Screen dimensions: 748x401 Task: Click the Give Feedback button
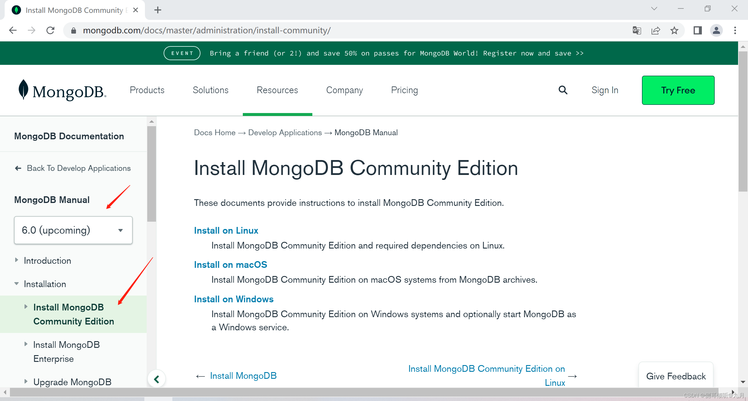676,376
